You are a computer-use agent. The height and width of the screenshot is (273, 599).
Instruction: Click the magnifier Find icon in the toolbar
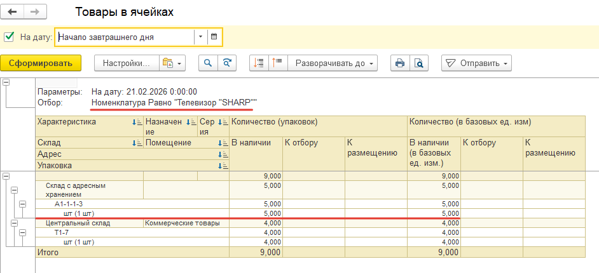point(207,63)
